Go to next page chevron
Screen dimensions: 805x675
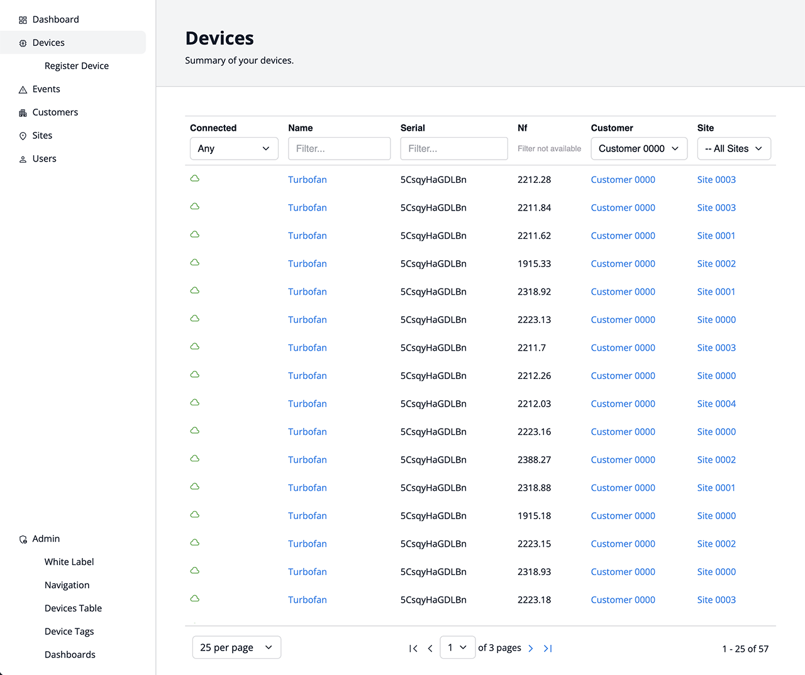(x=531, y=648)
